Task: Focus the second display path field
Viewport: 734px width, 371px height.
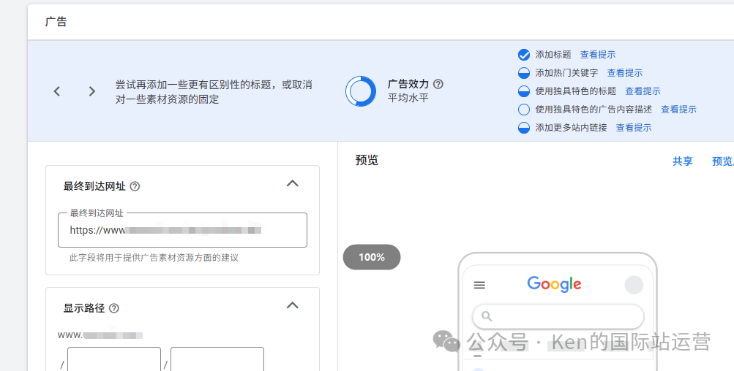Action: pyautogui.click(x=217, y=360)
